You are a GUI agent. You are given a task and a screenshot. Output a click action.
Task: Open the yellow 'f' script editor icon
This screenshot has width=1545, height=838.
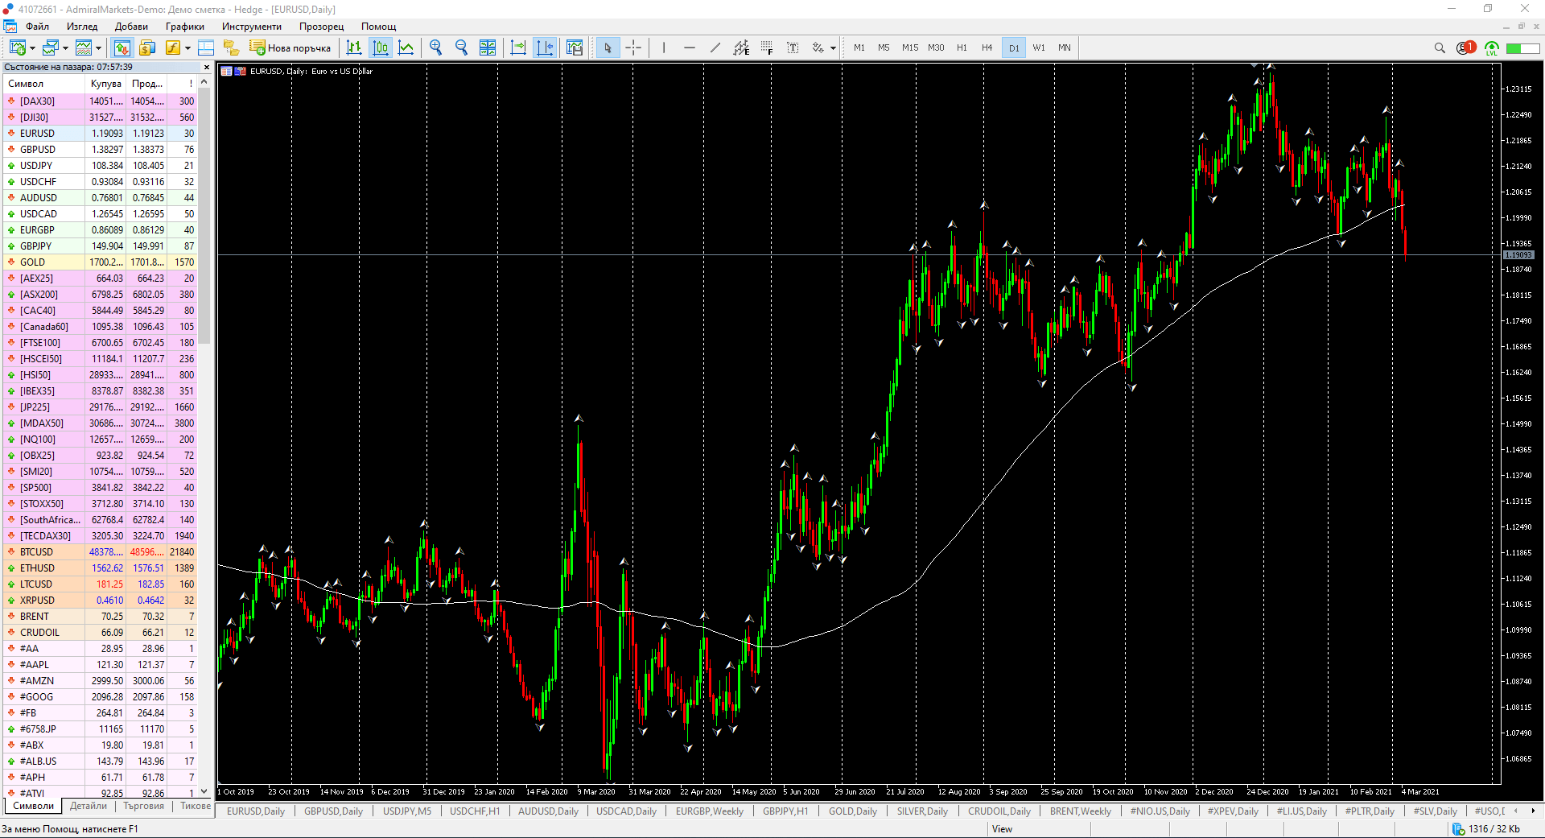[173, 47]
